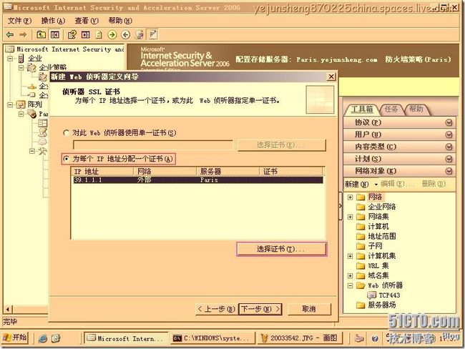Toggle the console tree pane icon

click(55, 35)
